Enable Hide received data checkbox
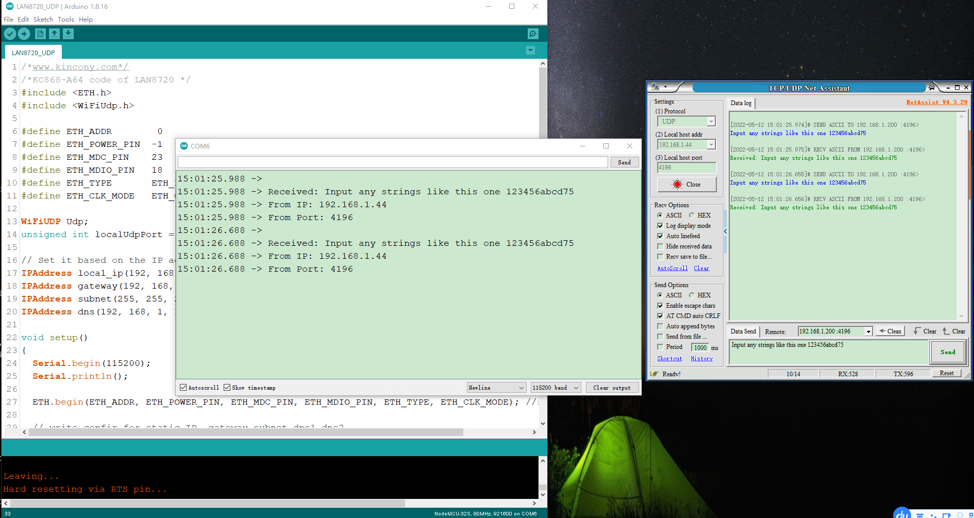The image size is (974, 518). click(660, 246)
